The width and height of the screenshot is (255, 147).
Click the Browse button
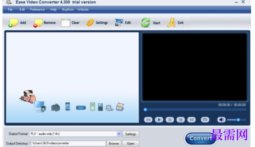point(114,143)
